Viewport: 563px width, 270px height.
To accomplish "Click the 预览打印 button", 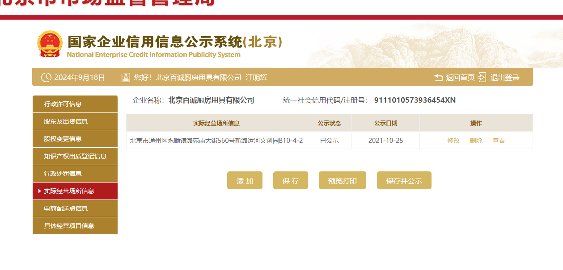I will 343,180.
